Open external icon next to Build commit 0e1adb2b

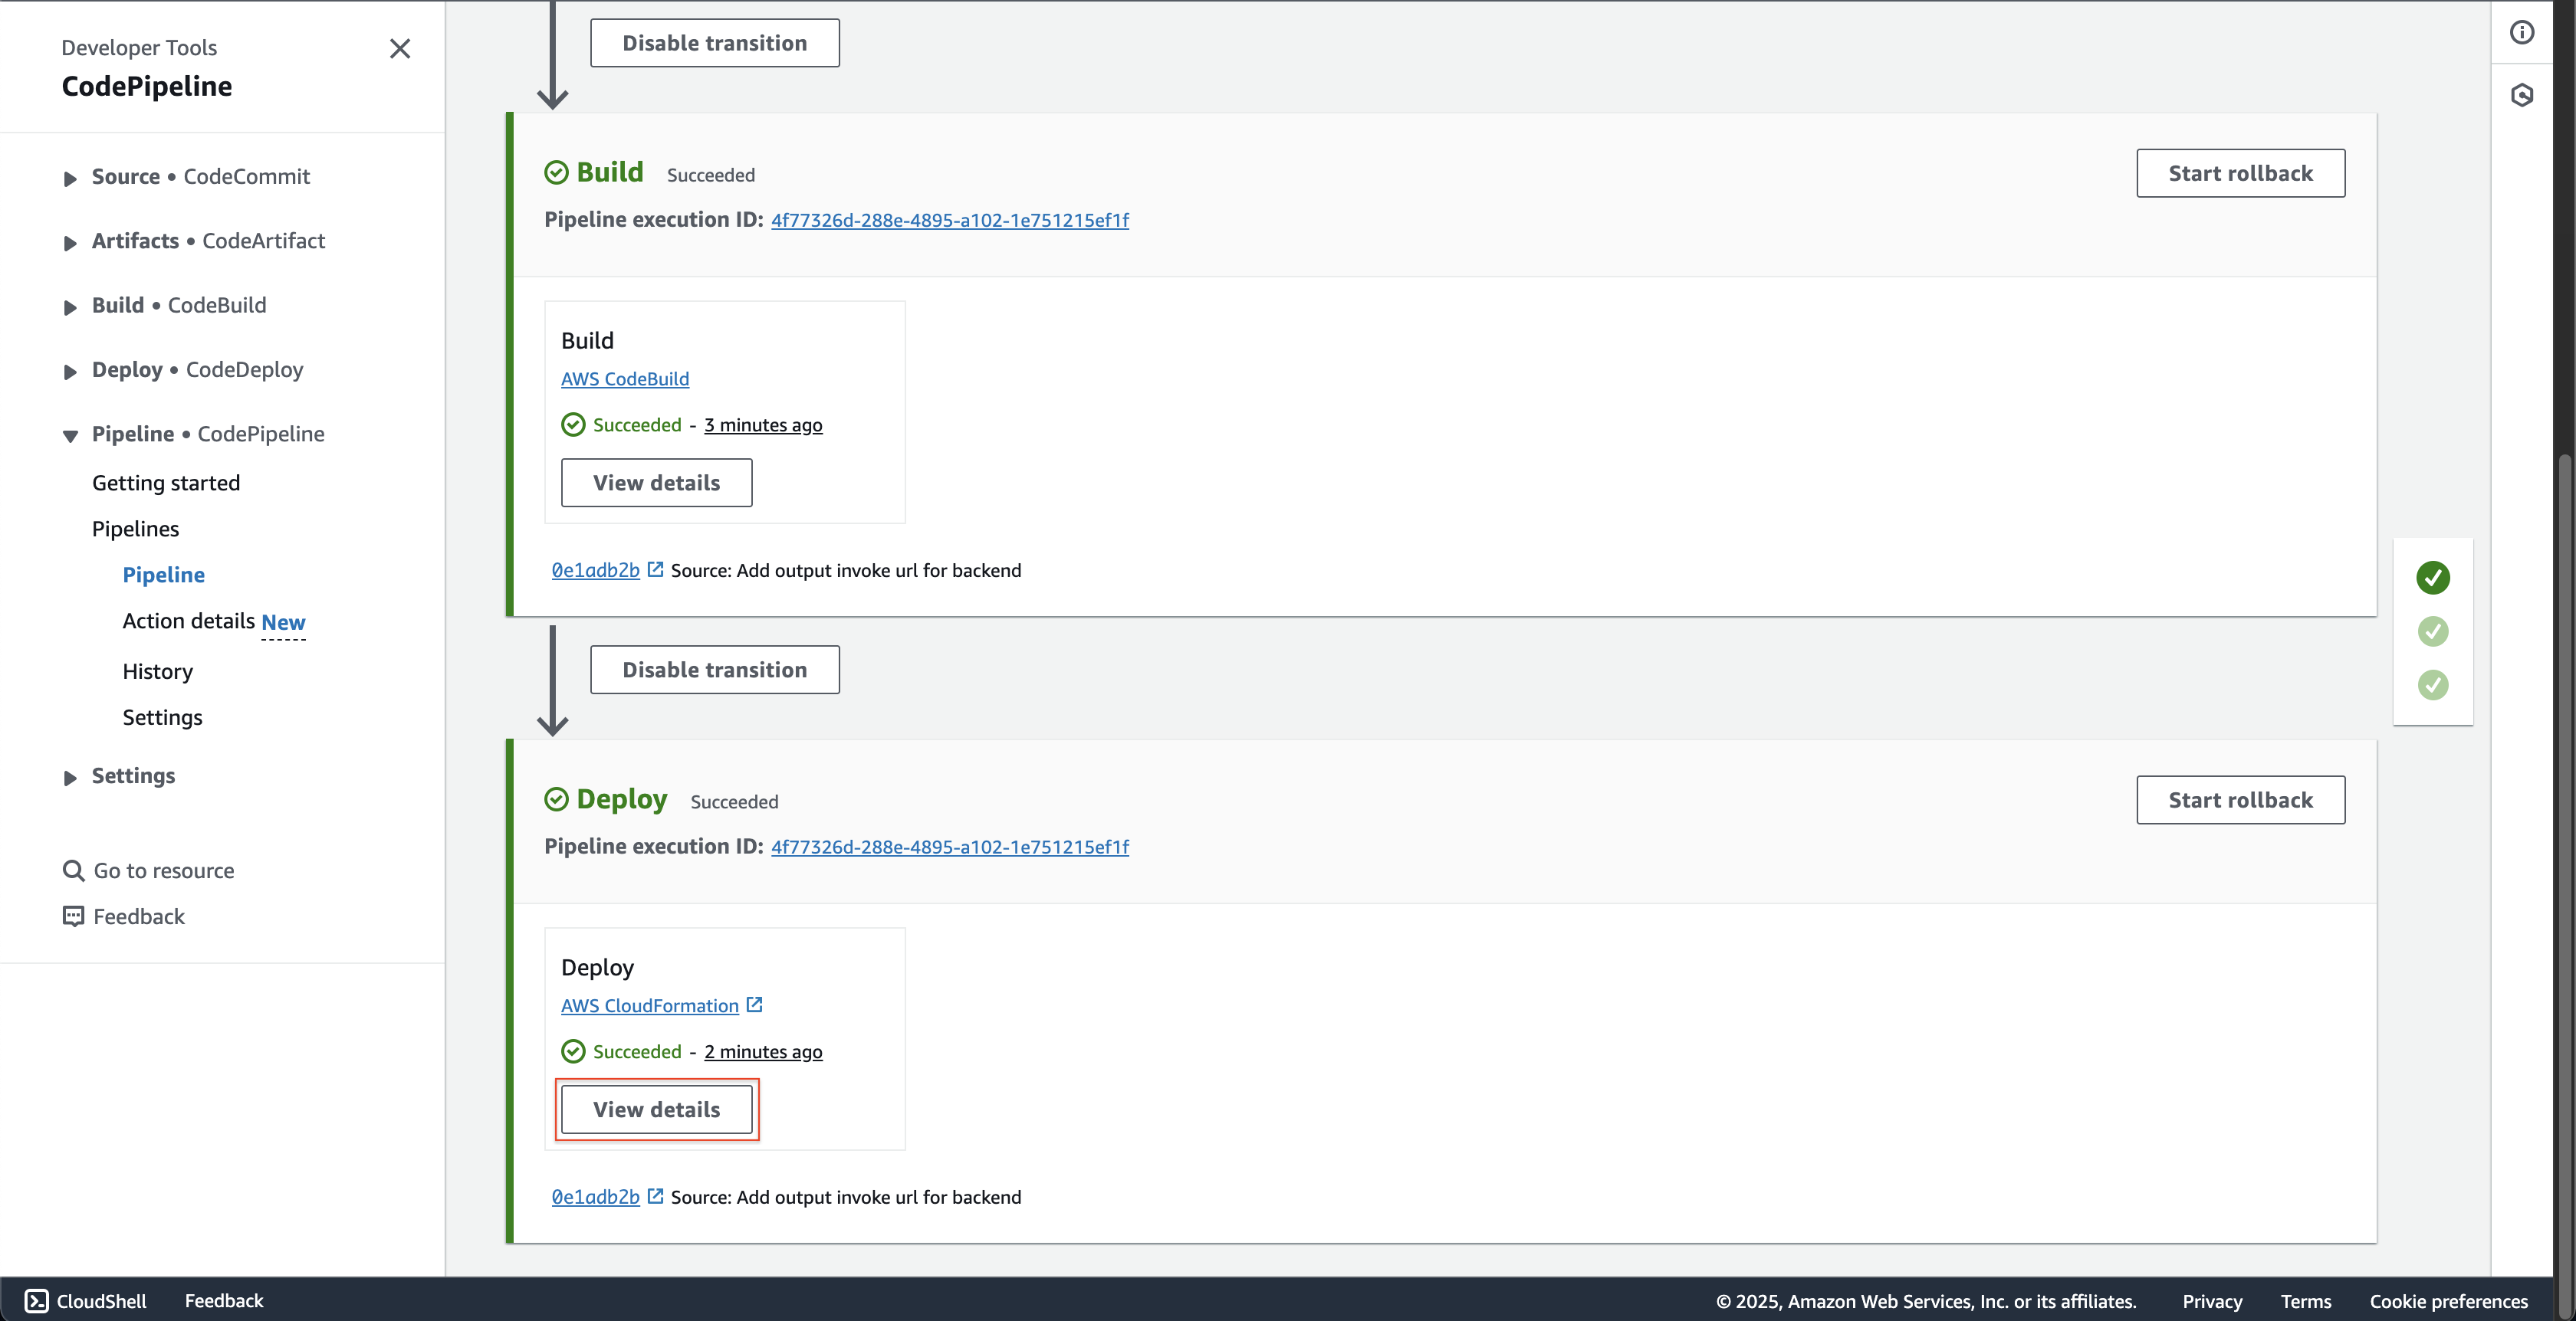point(656,569)
